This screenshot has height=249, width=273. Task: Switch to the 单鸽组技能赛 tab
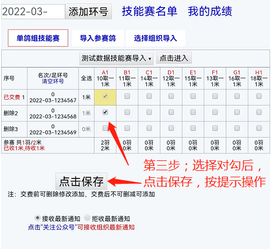[x=38, y=38]
